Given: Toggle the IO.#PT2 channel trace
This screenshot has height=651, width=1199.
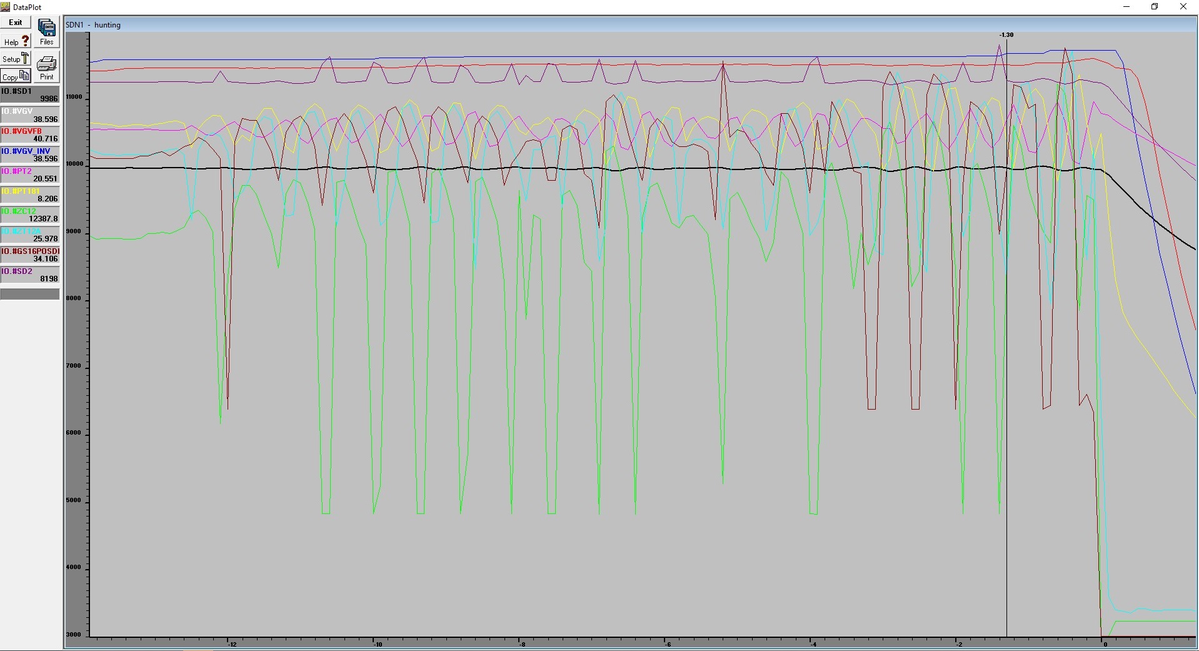Looking at the screenshot, I should pos(29,174).
